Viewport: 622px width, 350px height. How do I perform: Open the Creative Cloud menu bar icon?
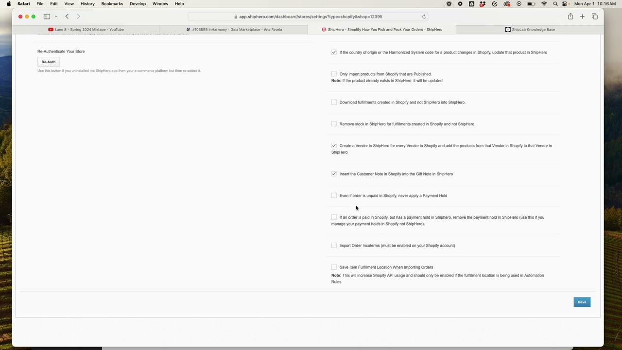[507, 3]
